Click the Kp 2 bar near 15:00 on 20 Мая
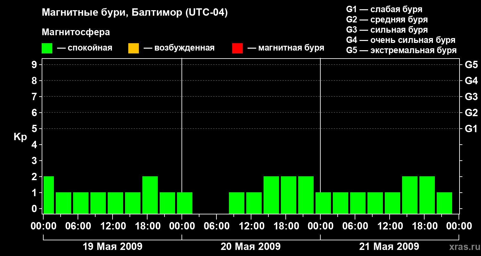Screen dimensions: 481x256 pos(271,195)
